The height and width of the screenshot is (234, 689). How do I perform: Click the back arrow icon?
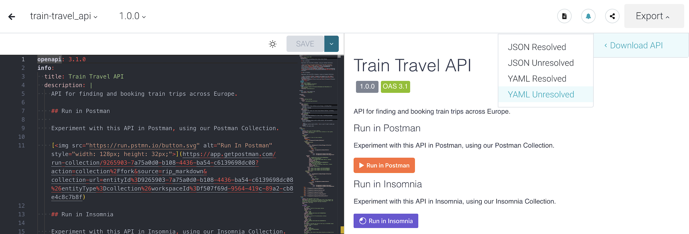click(x=12, y=17)
